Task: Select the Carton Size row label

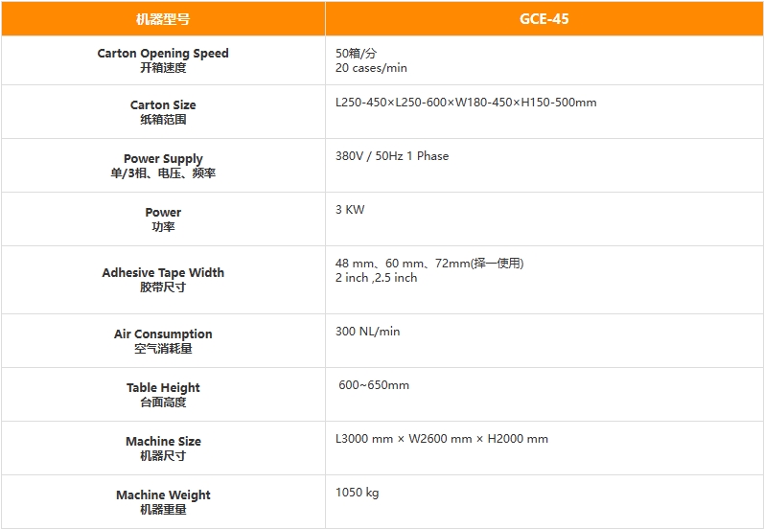Action: click(x=163, y=105)
